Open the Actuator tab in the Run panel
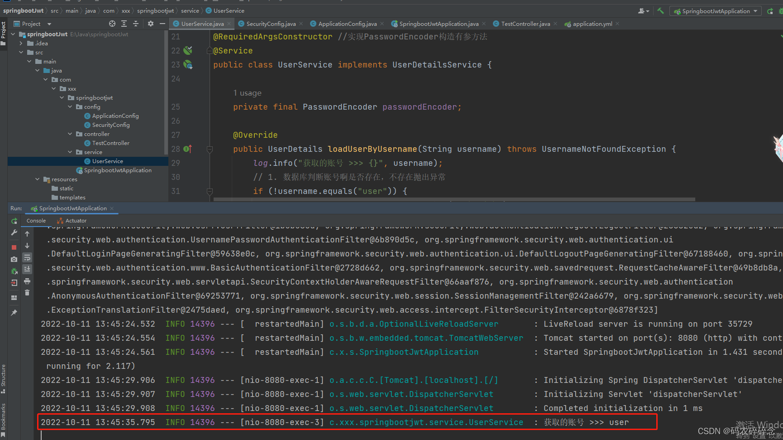This screenshot has height=440, width=783. tap(72, 221)
